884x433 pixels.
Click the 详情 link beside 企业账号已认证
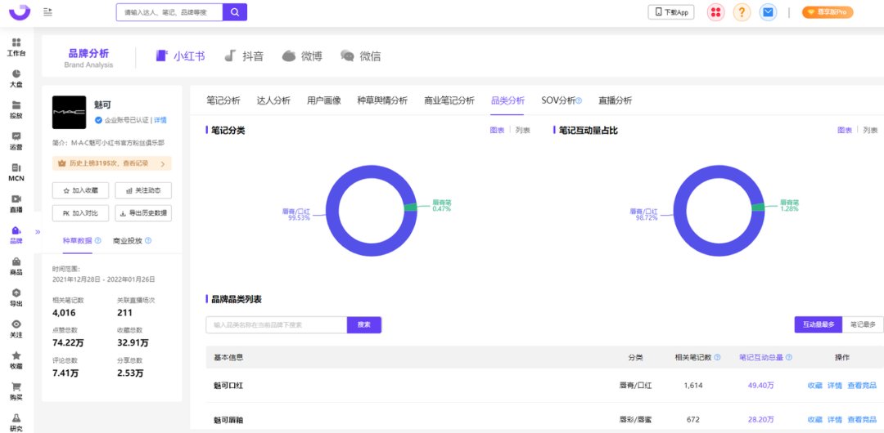point(160,120)
